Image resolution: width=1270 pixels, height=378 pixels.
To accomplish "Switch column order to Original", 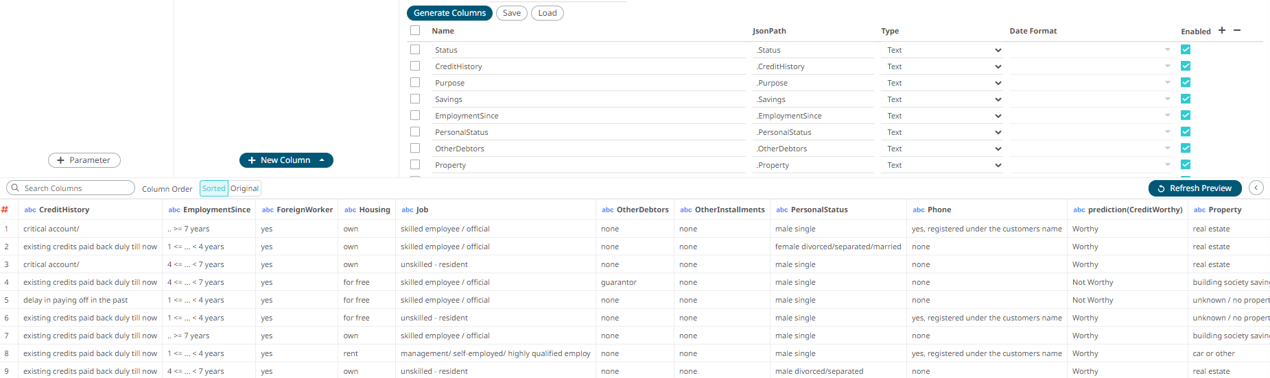I will click(x=244, y=188).
